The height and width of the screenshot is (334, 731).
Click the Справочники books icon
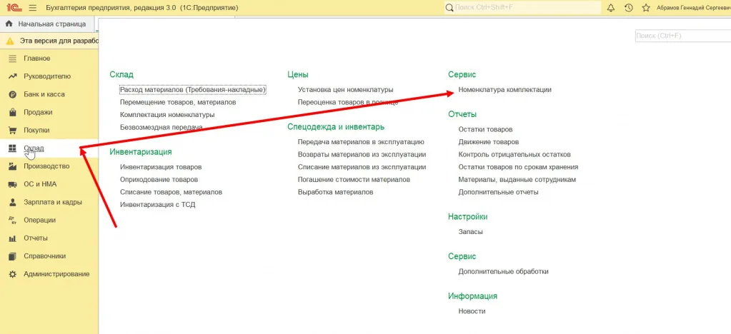click(x=13, y=255)
